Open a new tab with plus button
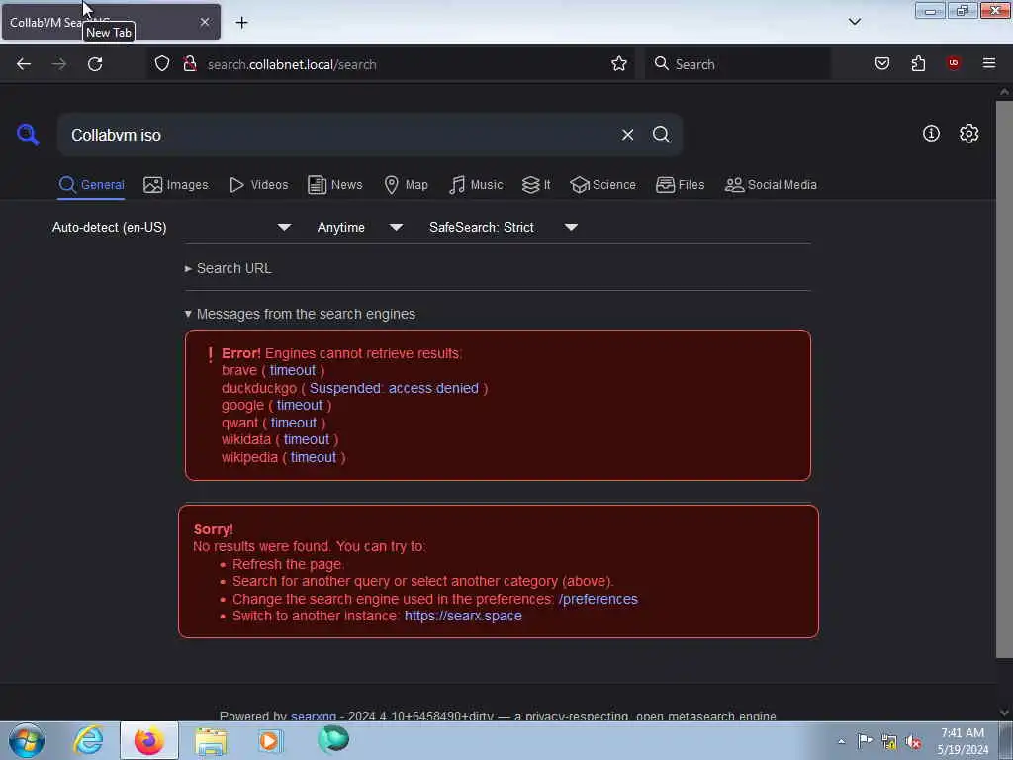The width and height of the screenshot is (1013, 760). pyautogui.click(x=241, y=23)
